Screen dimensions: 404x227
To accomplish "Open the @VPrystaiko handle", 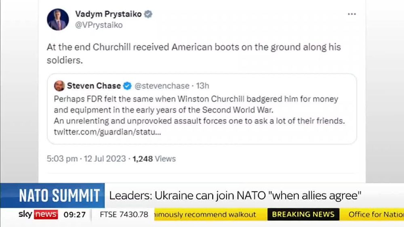I will click(x=99, y=25).
